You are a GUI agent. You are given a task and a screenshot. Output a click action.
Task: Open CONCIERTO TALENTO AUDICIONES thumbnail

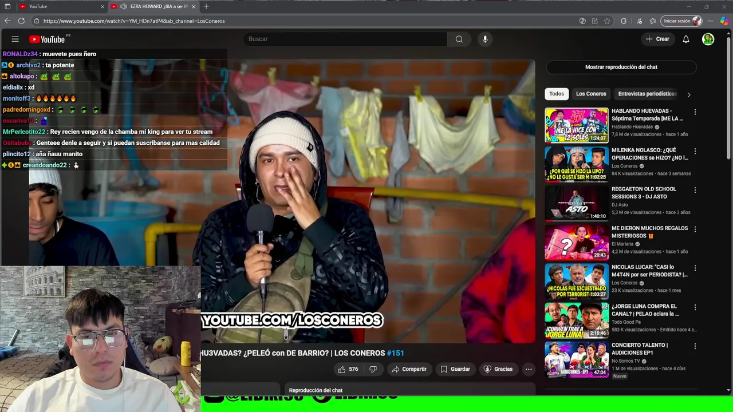coord(577,359)
